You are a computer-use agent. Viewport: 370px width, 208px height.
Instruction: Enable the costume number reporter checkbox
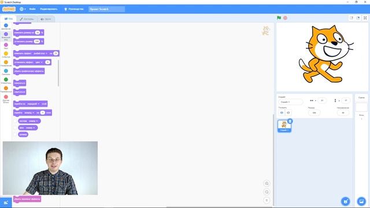click(x=15, y=121)
